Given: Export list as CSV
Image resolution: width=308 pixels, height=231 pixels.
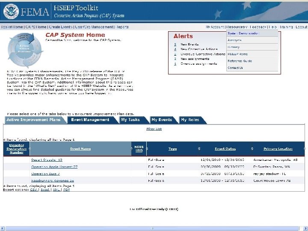Looking at the screenshot, I should (x=34, y=190).
